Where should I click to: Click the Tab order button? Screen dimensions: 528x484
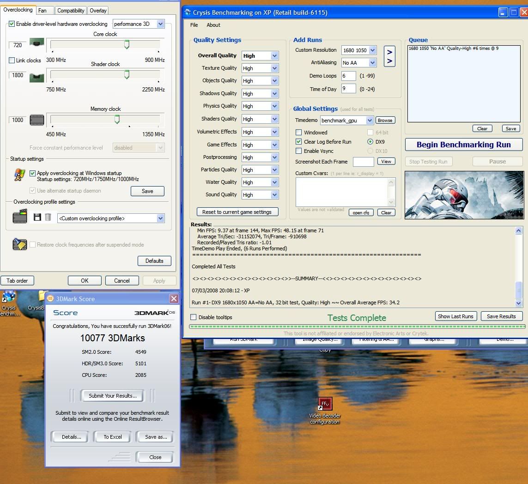(x=17, y=281)
